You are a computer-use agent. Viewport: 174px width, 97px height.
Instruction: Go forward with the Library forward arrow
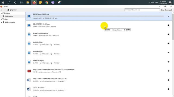(5, 10)
